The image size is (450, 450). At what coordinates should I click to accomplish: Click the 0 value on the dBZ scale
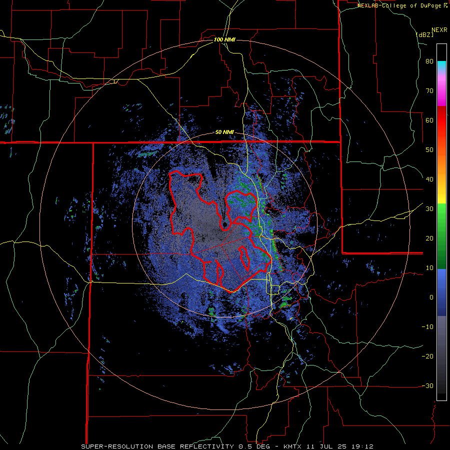coord(431,297)
